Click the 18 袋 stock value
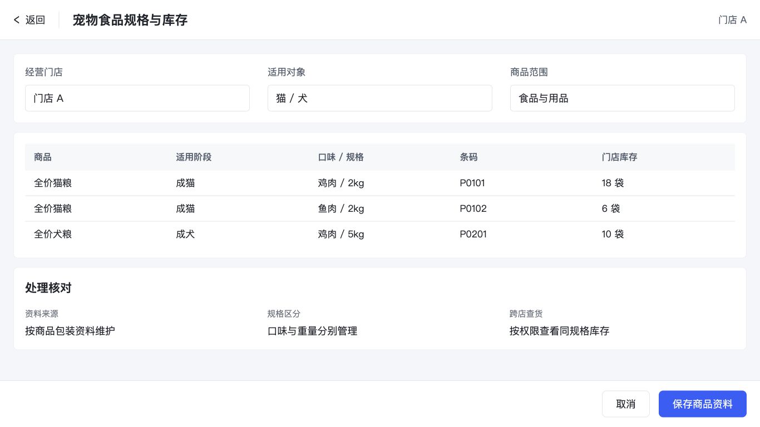Image resolution: width=760 pixels, height=427 pixels. click(613, 183)
